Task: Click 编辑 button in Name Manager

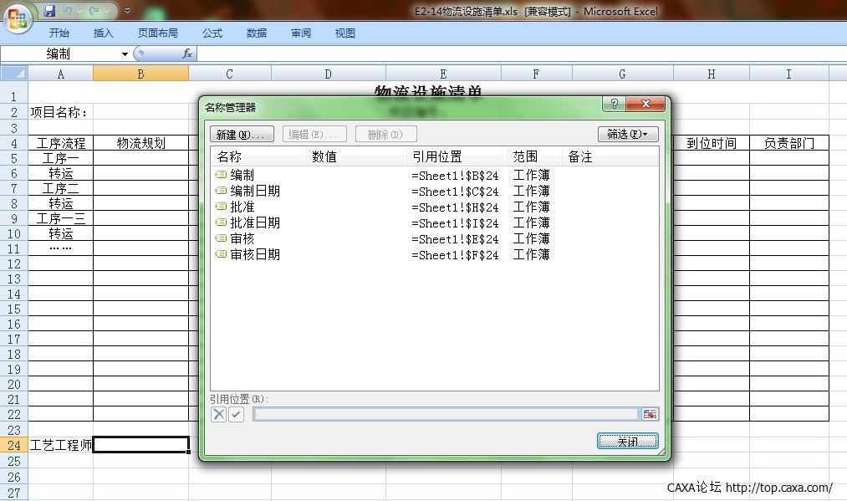Action: pos(314,134)
